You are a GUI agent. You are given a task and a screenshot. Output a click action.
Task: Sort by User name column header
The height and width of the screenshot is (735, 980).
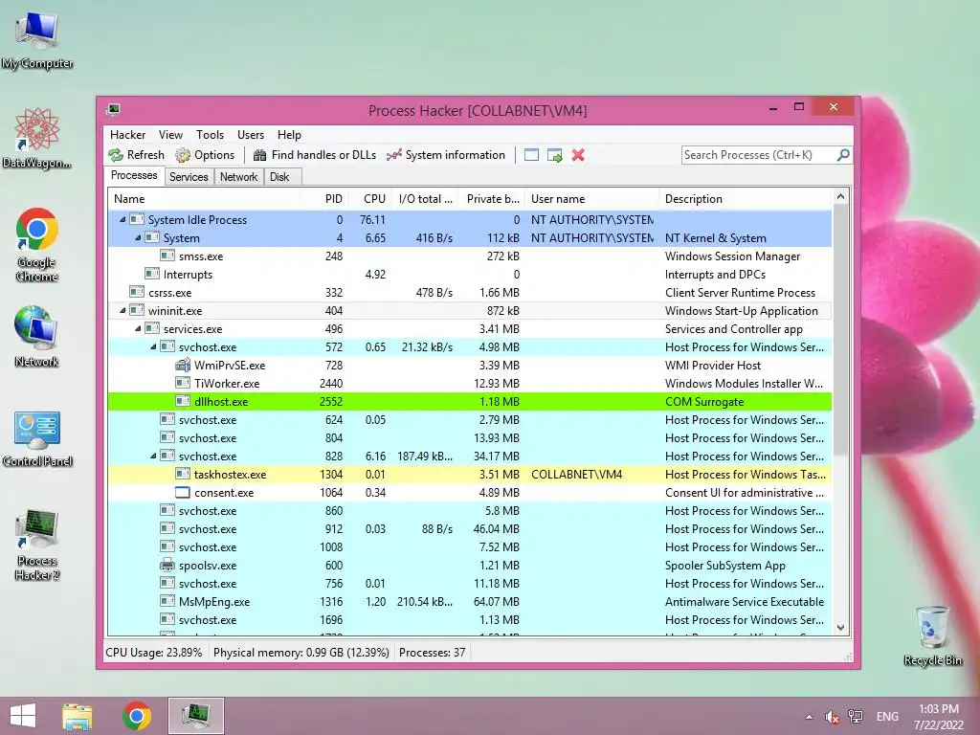click(x=591, y=199)
